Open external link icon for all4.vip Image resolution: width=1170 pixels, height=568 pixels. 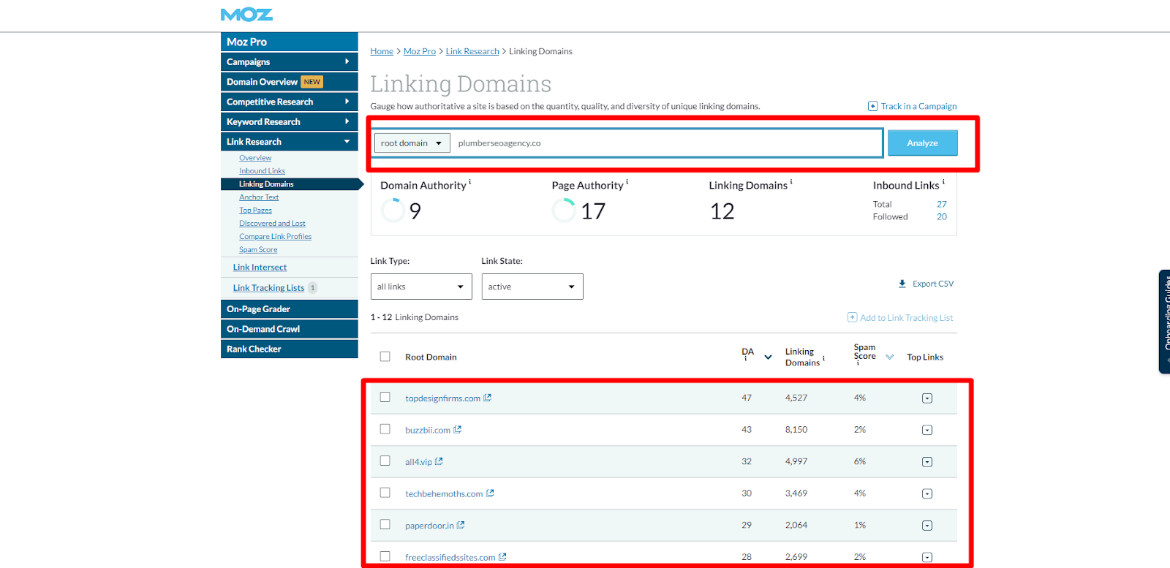[x=439, y=461]
